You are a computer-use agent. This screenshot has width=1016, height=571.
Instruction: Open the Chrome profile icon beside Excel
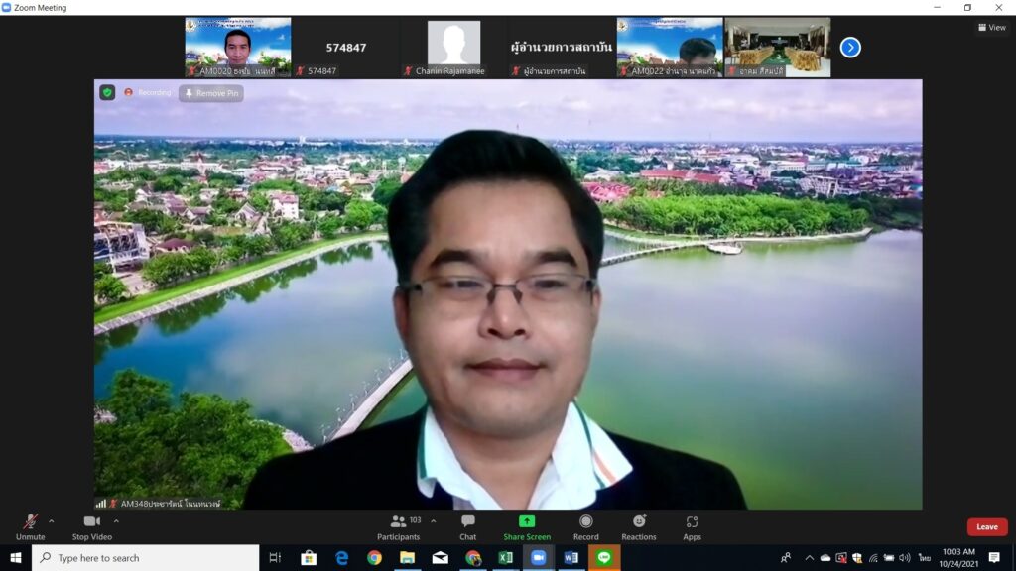473,558
